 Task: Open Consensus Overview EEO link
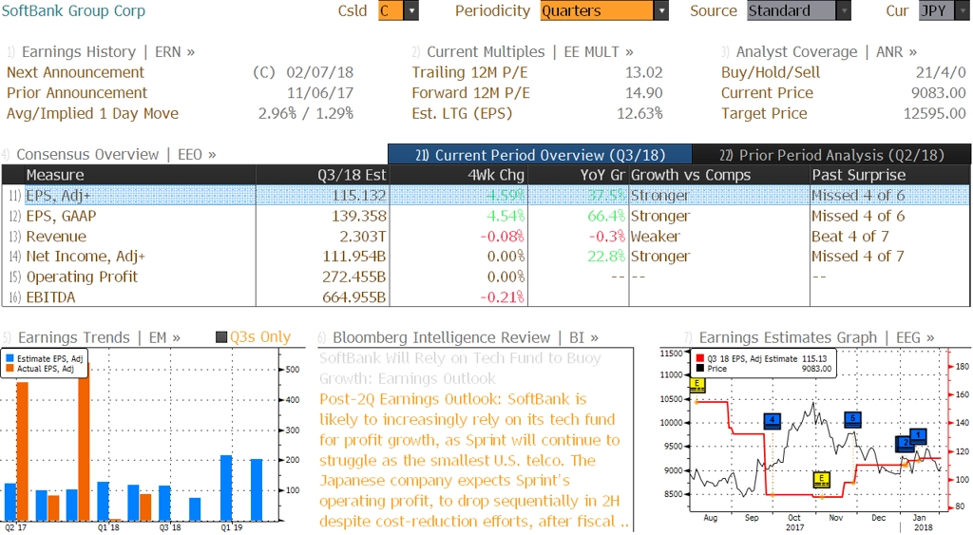[x=116, y=154]
